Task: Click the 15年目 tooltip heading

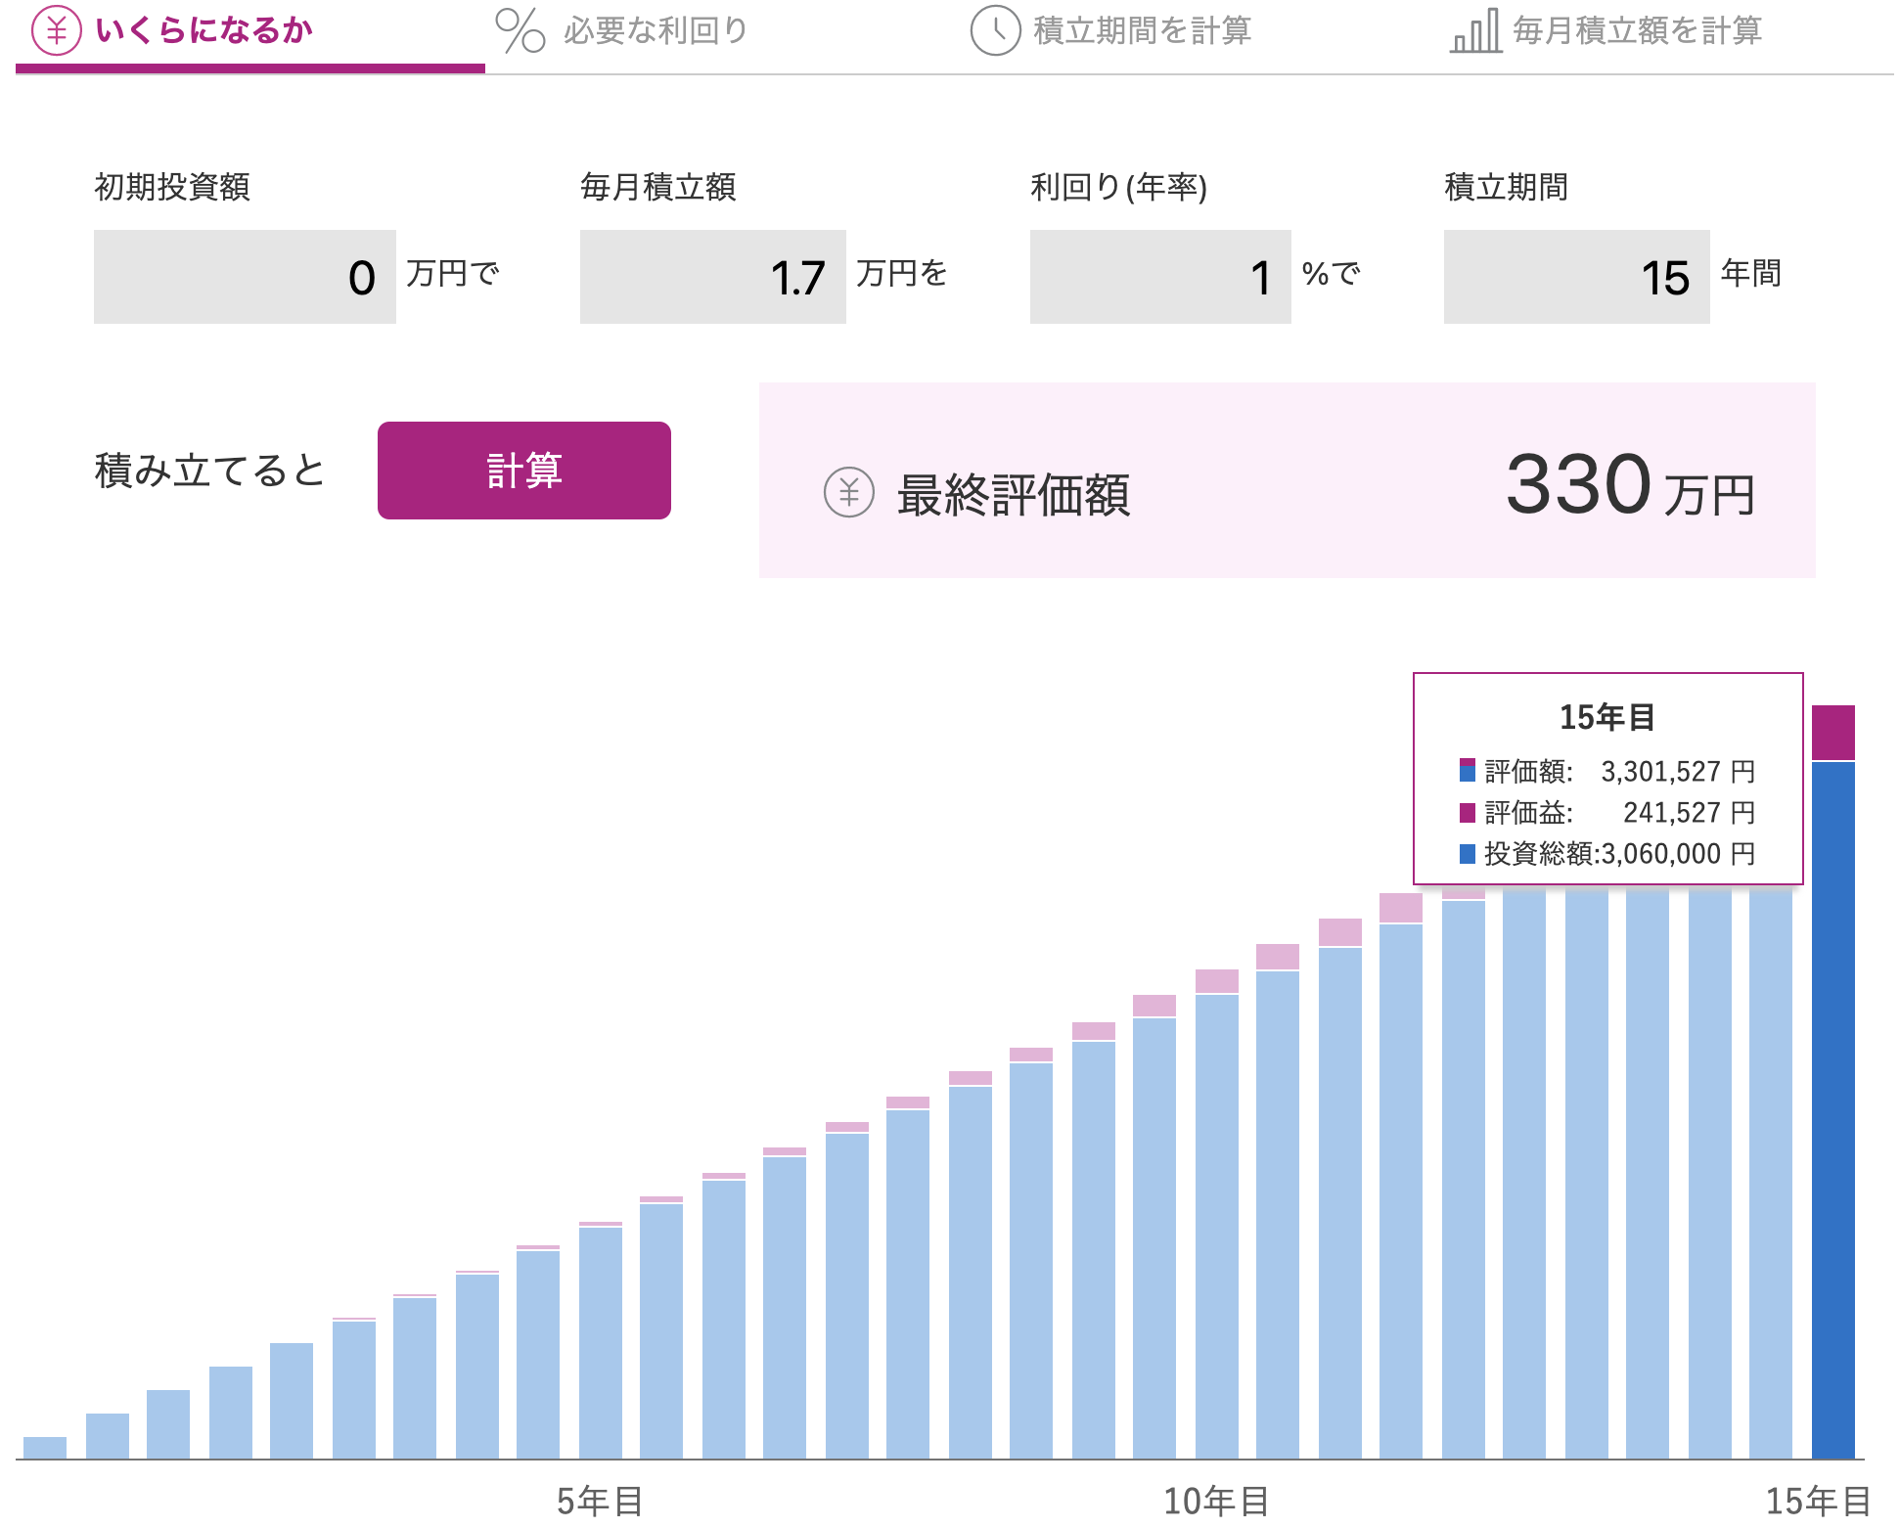Action: (1607, 717)
